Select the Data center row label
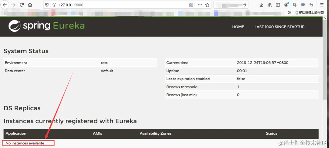This screenshot has height=148, width=329. (15, 71)
